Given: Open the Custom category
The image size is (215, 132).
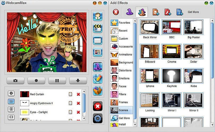Looking at the screenshot, I should click(122, 39).
